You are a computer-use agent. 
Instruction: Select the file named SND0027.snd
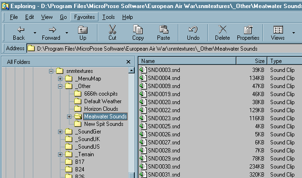[x=164, y=142]
